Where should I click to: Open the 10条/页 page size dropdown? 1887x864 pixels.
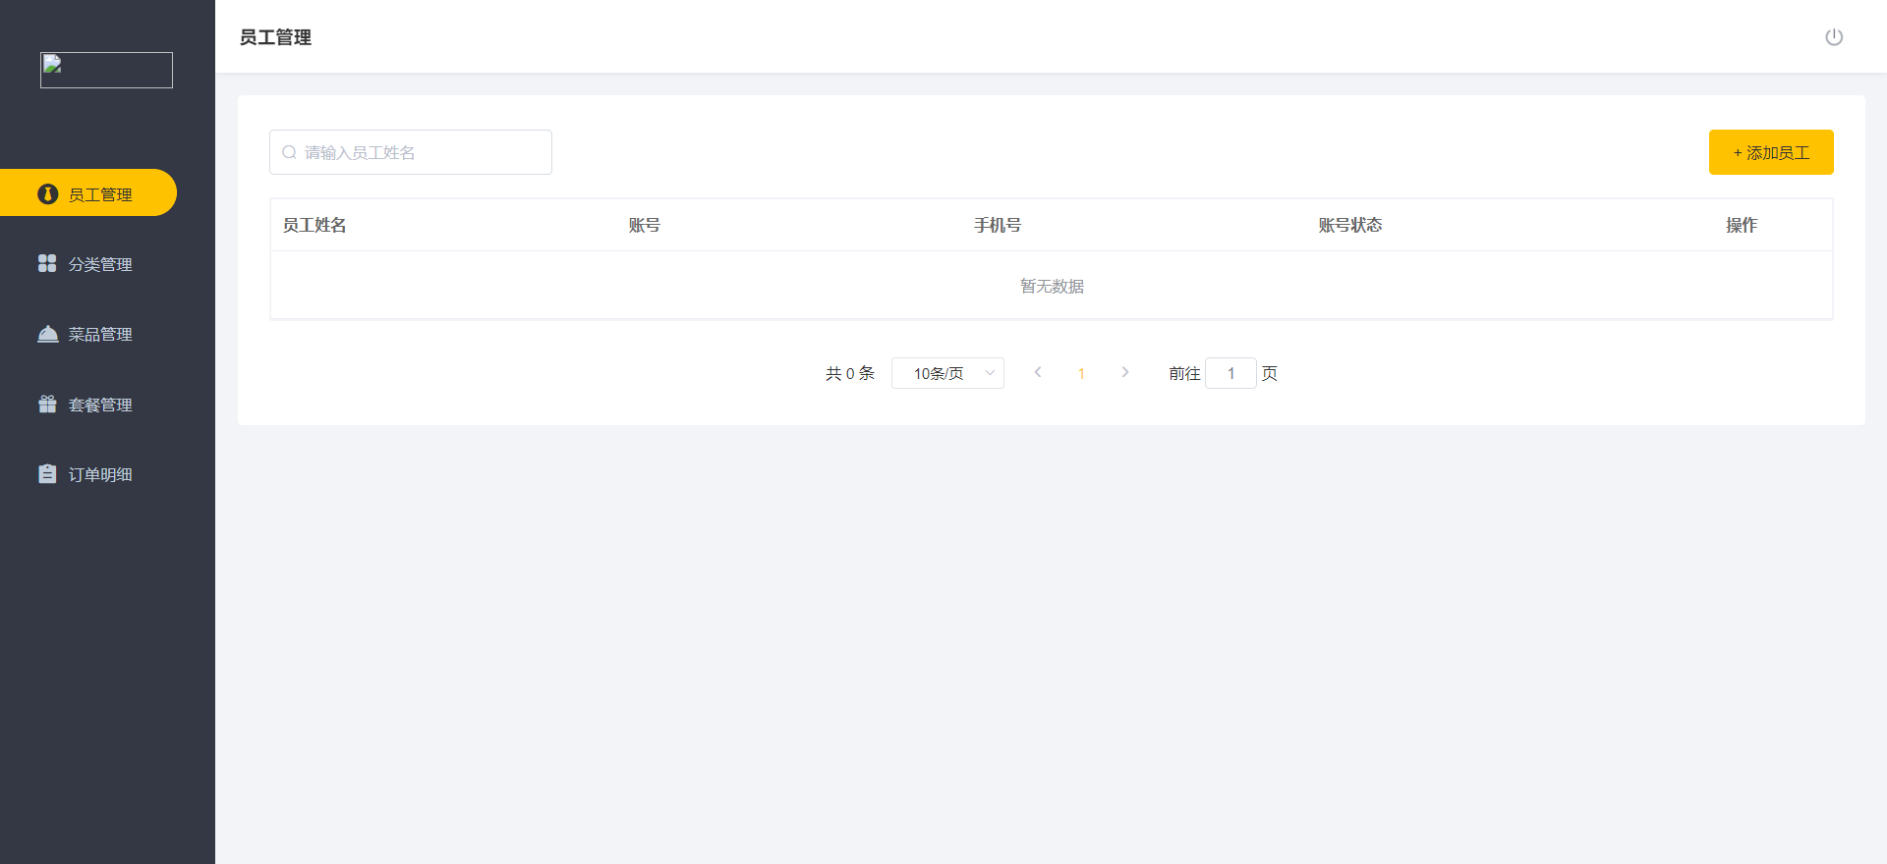947,373
